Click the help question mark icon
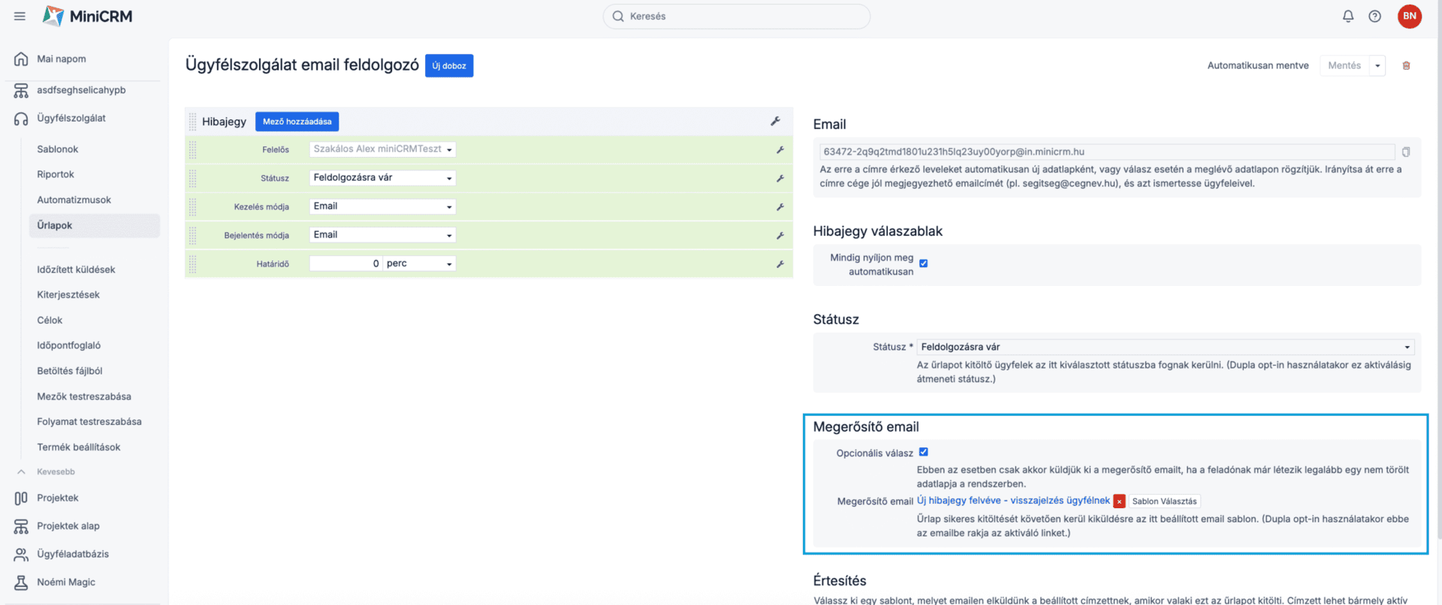 pyautogui.click(x=1374, y=16)
